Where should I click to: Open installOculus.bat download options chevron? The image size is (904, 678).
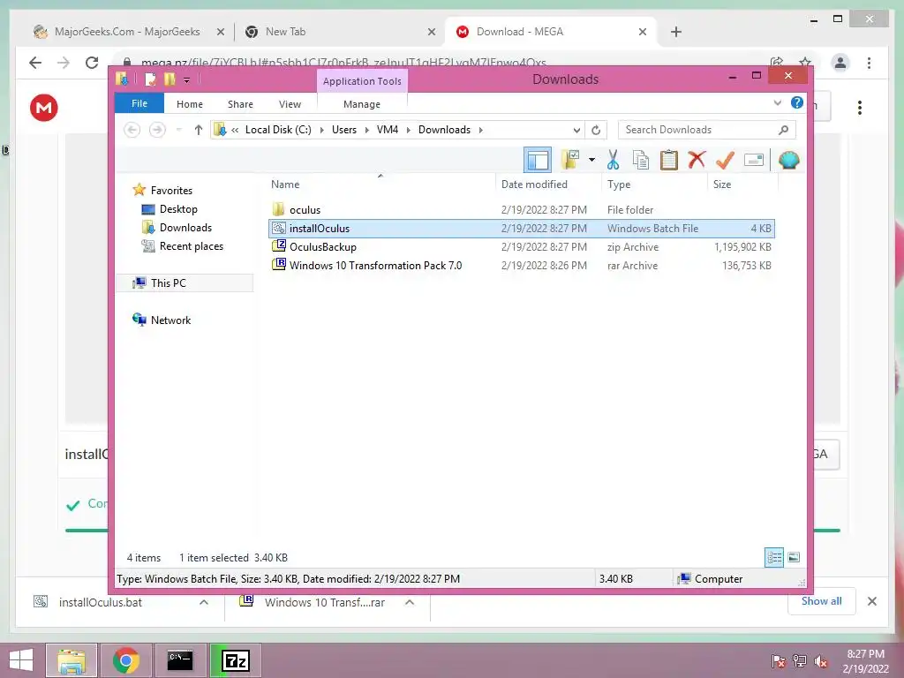pyautogui.click(x=204, y=602)
